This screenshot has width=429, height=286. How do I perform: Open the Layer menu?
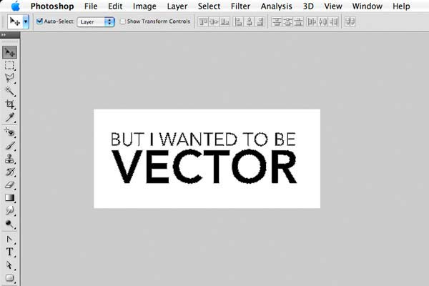coord(177,6)
